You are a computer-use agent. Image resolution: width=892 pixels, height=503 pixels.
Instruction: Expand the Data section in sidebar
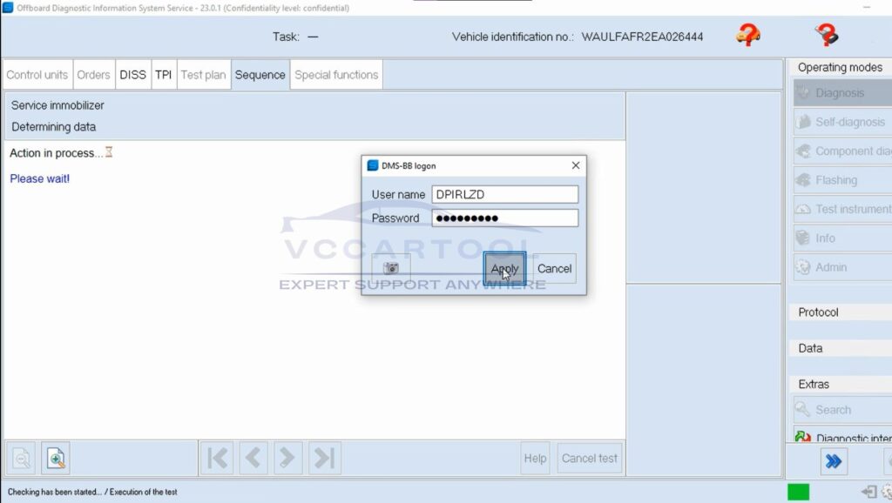(x=811, y=348)
